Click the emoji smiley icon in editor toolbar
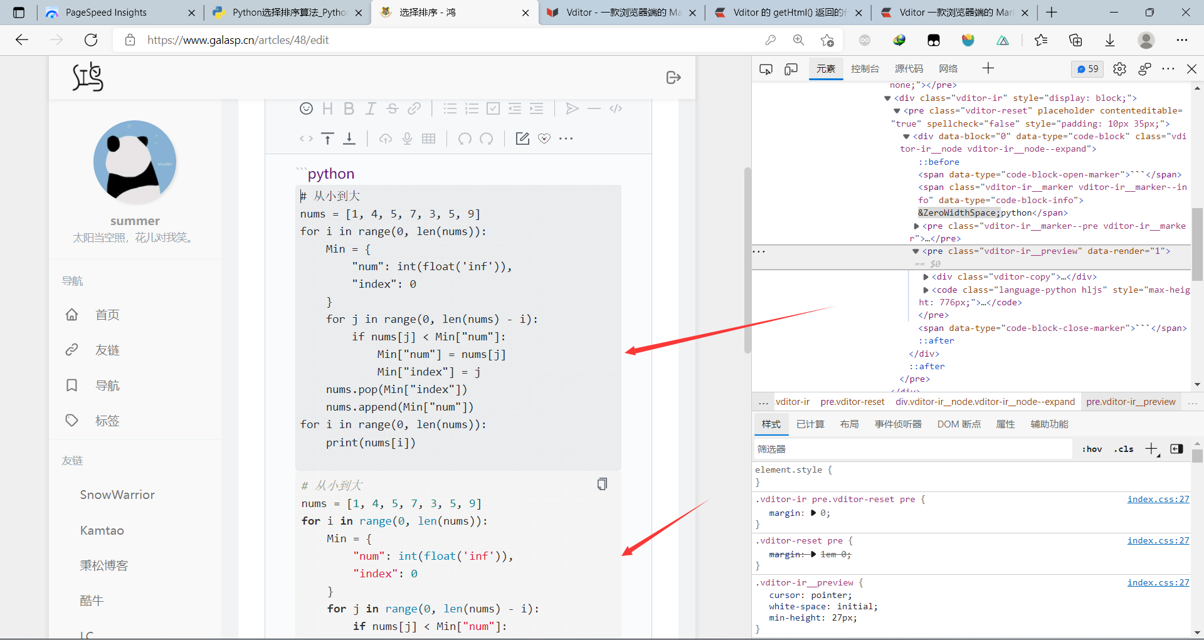1204x640 pixels. tap(306, 108)
